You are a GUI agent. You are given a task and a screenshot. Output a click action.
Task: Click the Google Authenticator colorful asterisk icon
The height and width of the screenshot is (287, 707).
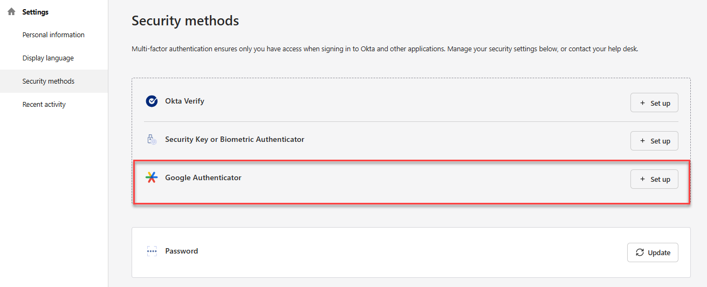pos(152,177)
